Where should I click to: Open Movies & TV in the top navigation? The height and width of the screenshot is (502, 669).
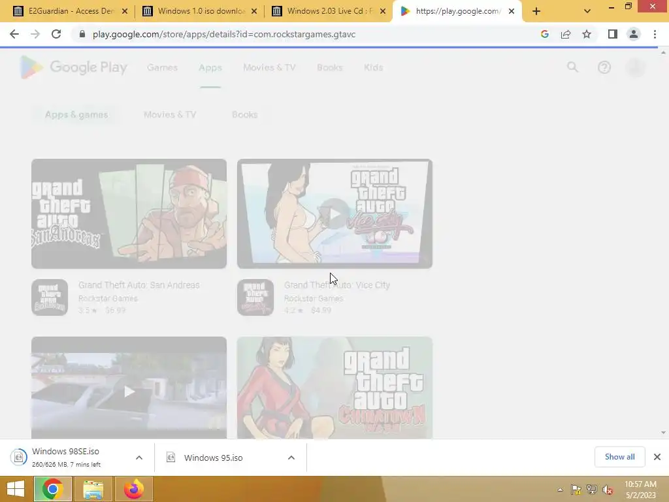tap(269, 67)
